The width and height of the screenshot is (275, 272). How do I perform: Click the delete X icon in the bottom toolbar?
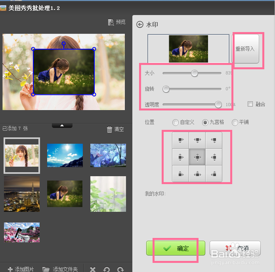coord(93,269)
